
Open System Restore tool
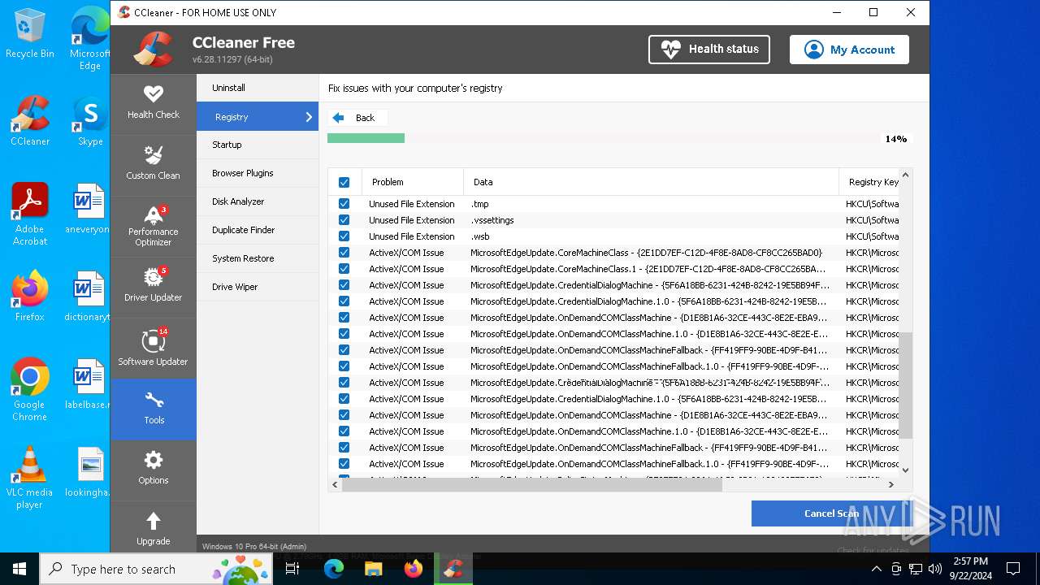[258, 258]
